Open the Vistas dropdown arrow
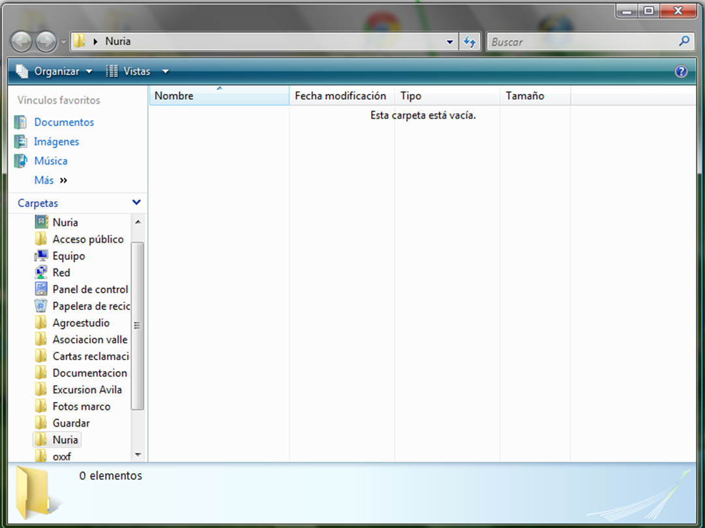Viewport: 705px width, 528px height. [165, 72]
